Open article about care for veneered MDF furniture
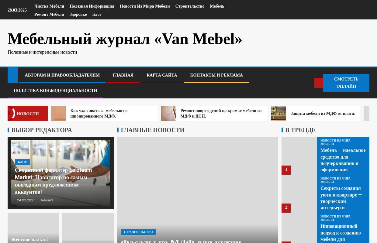377x243 pixels. 99,113
